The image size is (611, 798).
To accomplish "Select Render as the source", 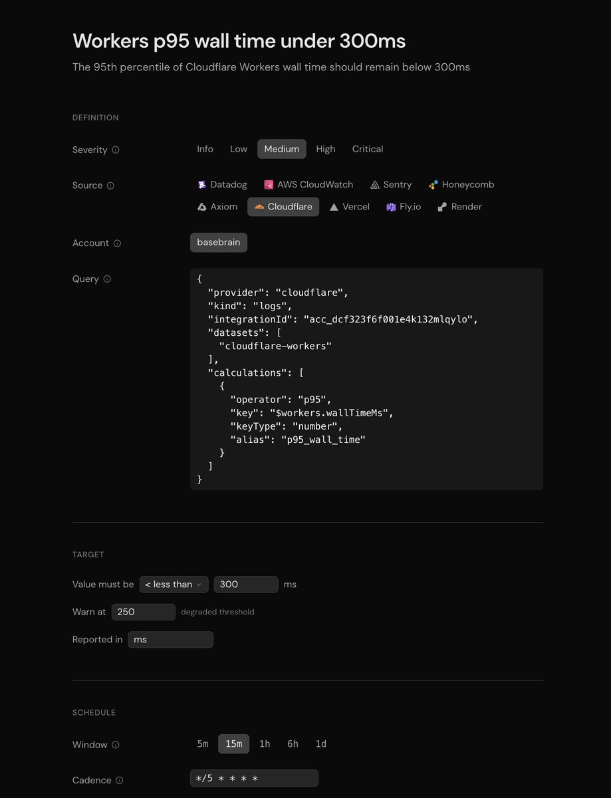I will pos(460,207).
